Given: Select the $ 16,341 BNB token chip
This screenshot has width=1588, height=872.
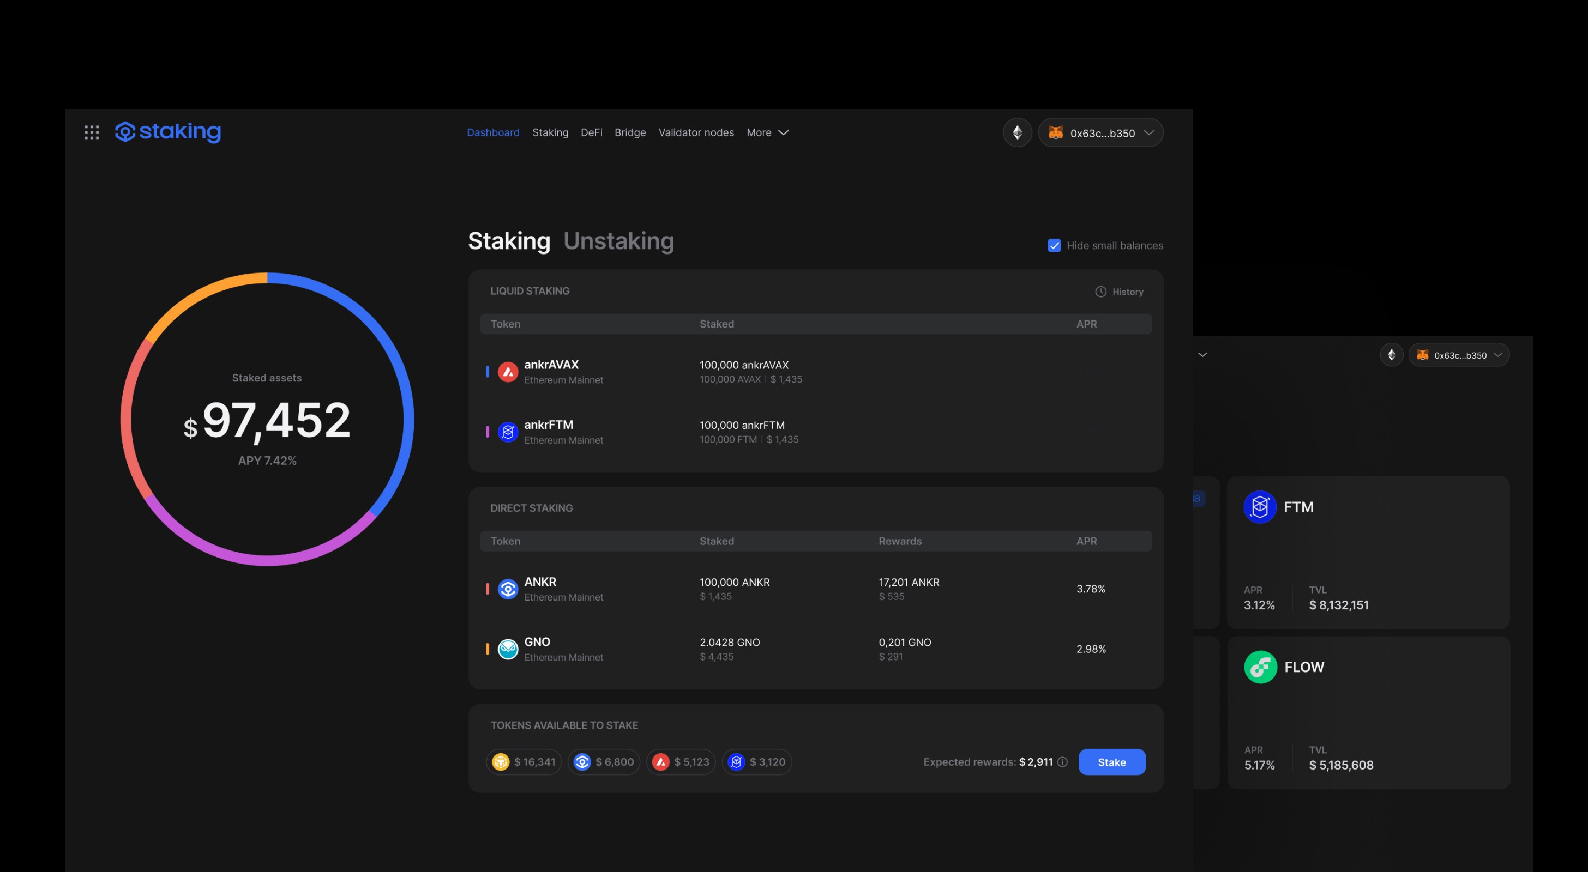Looking at the screenshot, I should tap(524, 762).
